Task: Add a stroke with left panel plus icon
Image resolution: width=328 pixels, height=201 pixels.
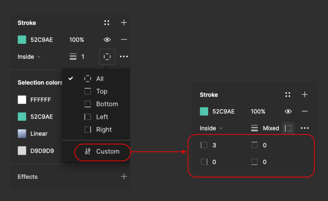Action: 124,23
